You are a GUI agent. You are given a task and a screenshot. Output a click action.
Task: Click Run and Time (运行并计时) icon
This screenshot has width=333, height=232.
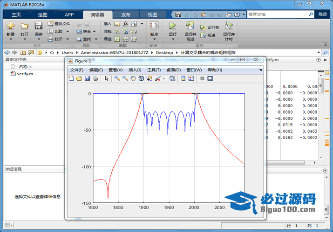click(229, 26)
